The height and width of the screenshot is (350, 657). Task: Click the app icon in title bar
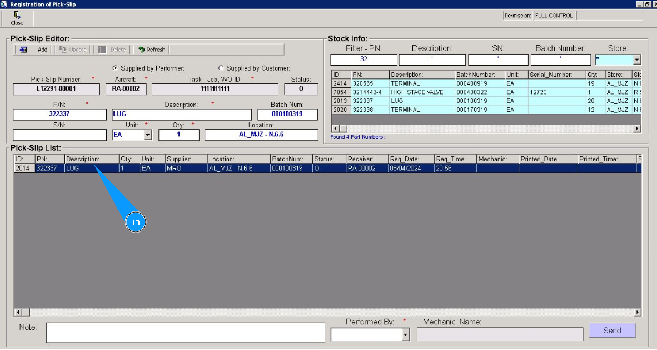click(4, 4)
